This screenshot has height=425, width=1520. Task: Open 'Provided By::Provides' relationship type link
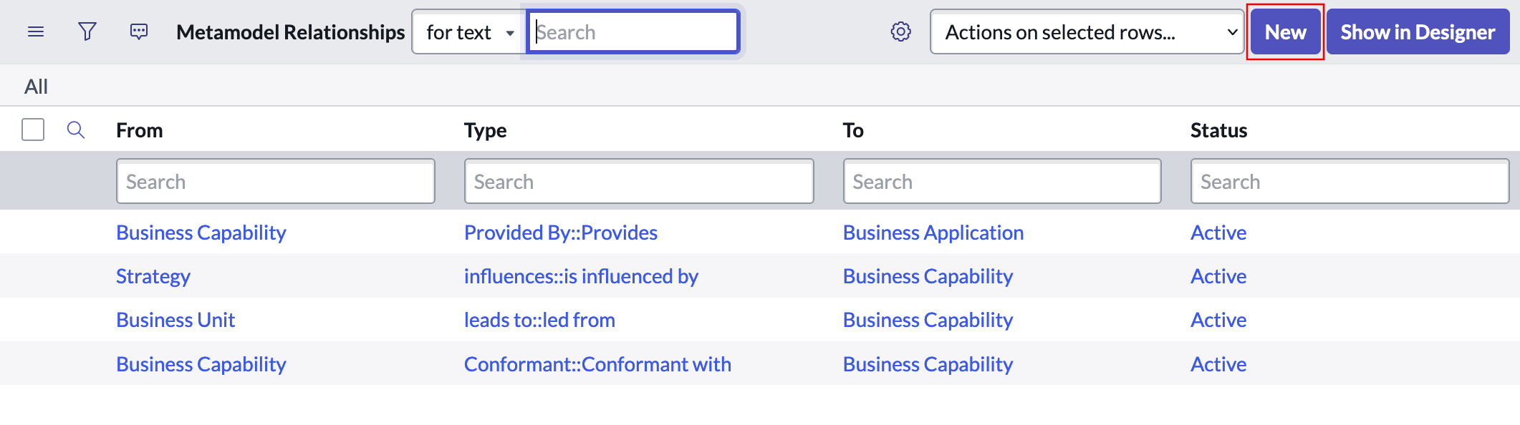click(x=560, y=233)
